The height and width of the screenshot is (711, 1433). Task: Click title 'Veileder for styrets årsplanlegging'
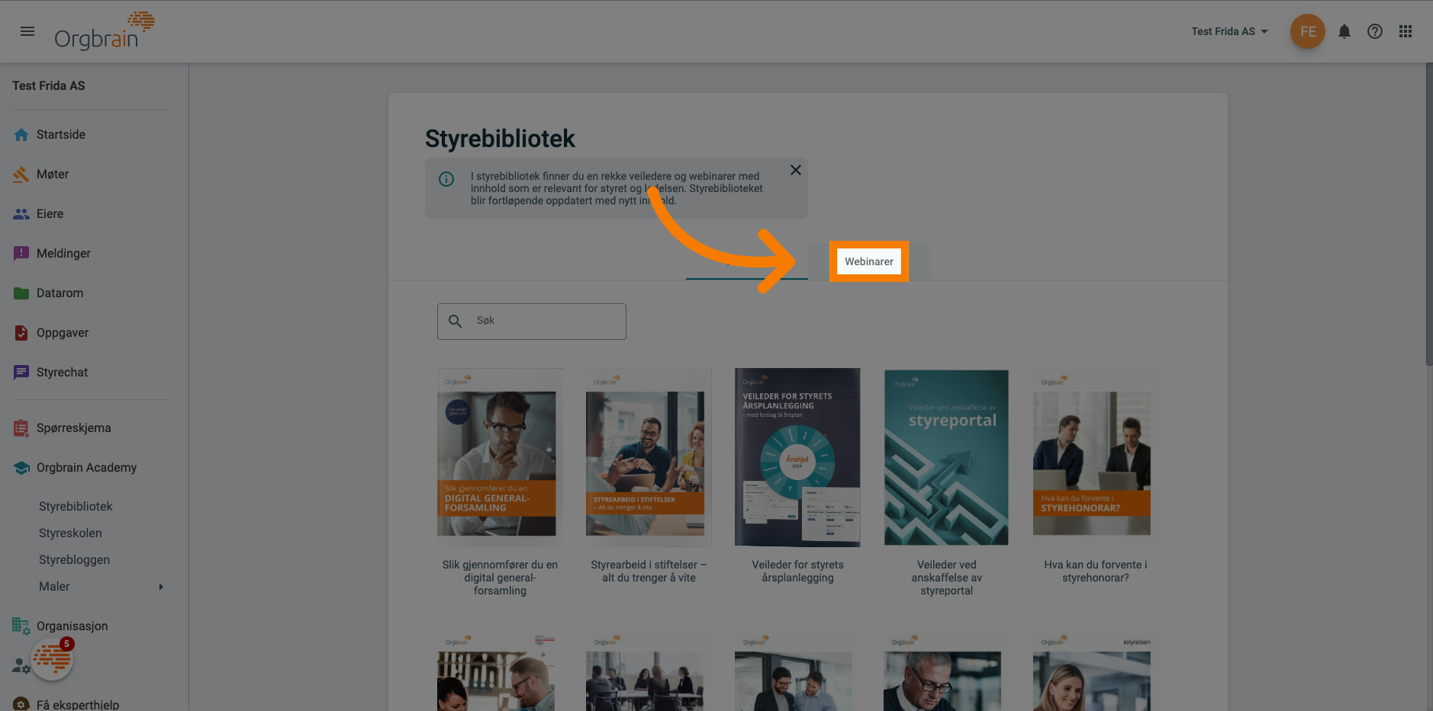point(797,572)
